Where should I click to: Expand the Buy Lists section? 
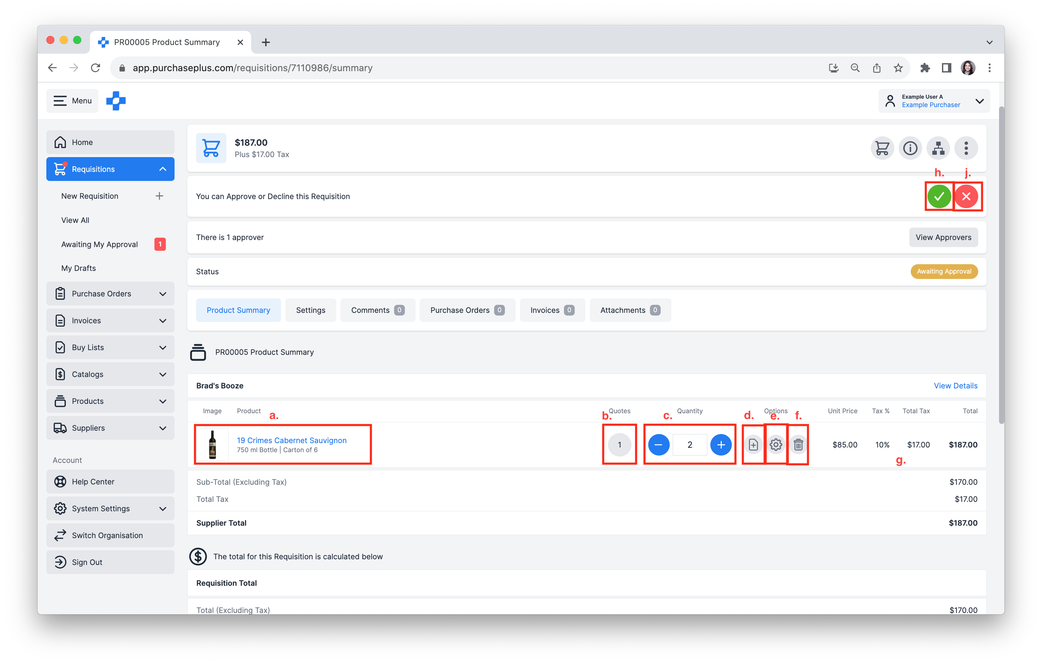110,347
